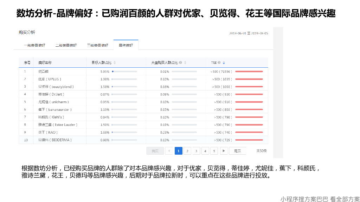Click the sort arrows next to TGI header
360x202 pixels.
223,62
